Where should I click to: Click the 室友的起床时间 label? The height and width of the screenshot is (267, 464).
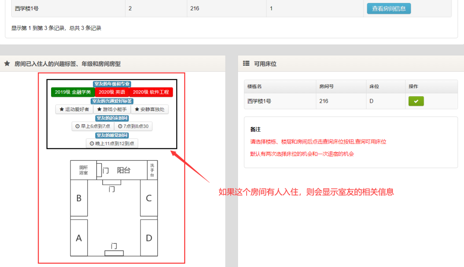click(x=112, y=118)
